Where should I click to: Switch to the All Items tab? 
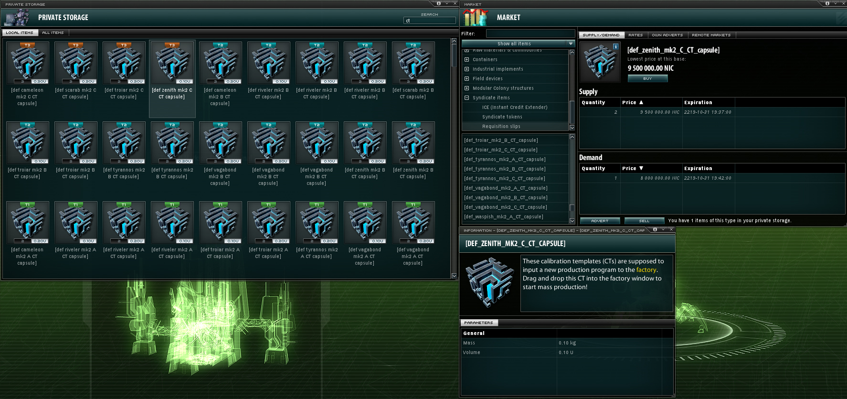tap(53, 32)
